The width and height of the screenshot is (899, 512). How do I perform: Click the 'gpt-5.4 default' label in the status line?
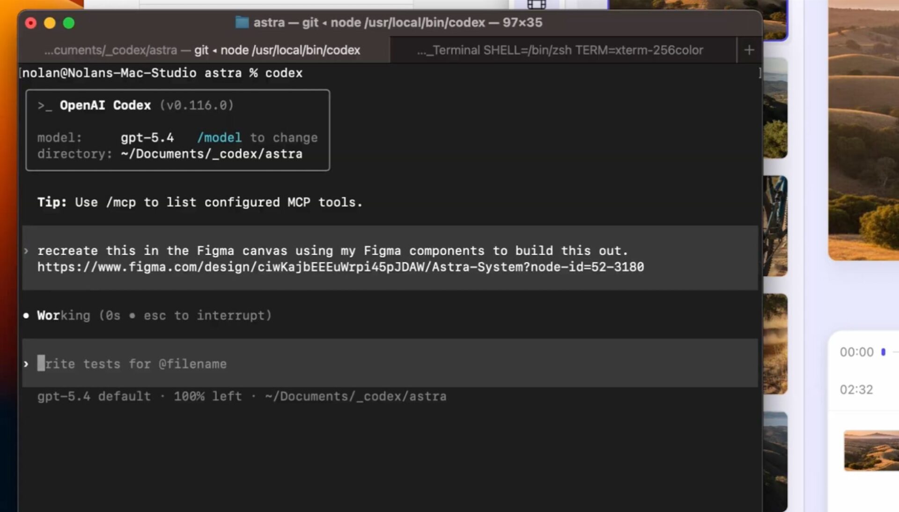94,396
